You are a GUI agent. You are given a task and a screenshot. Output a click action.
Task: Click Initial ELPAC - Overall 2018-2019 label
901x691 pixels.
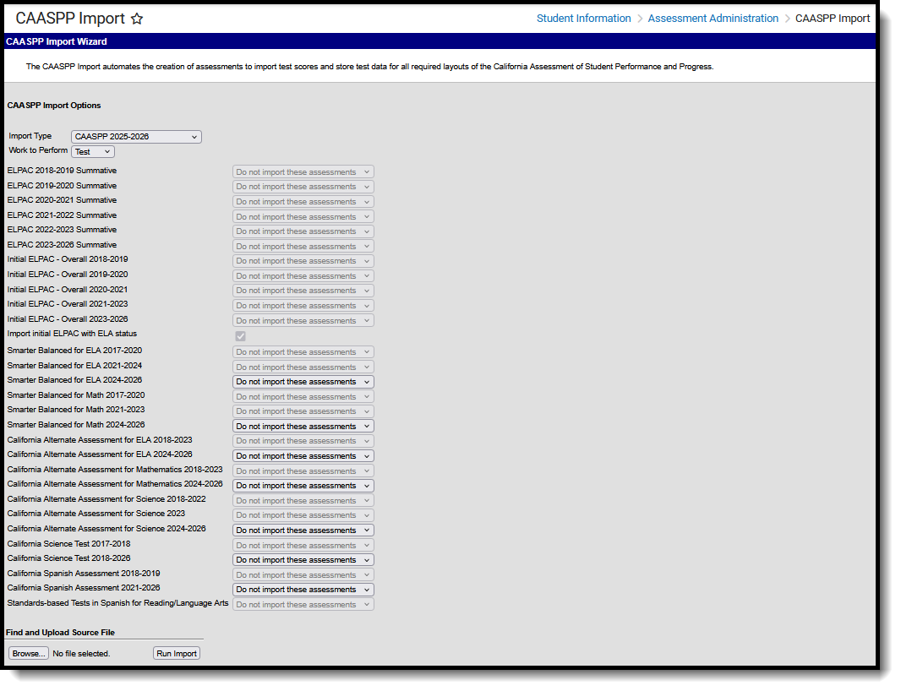coord(68,259)
